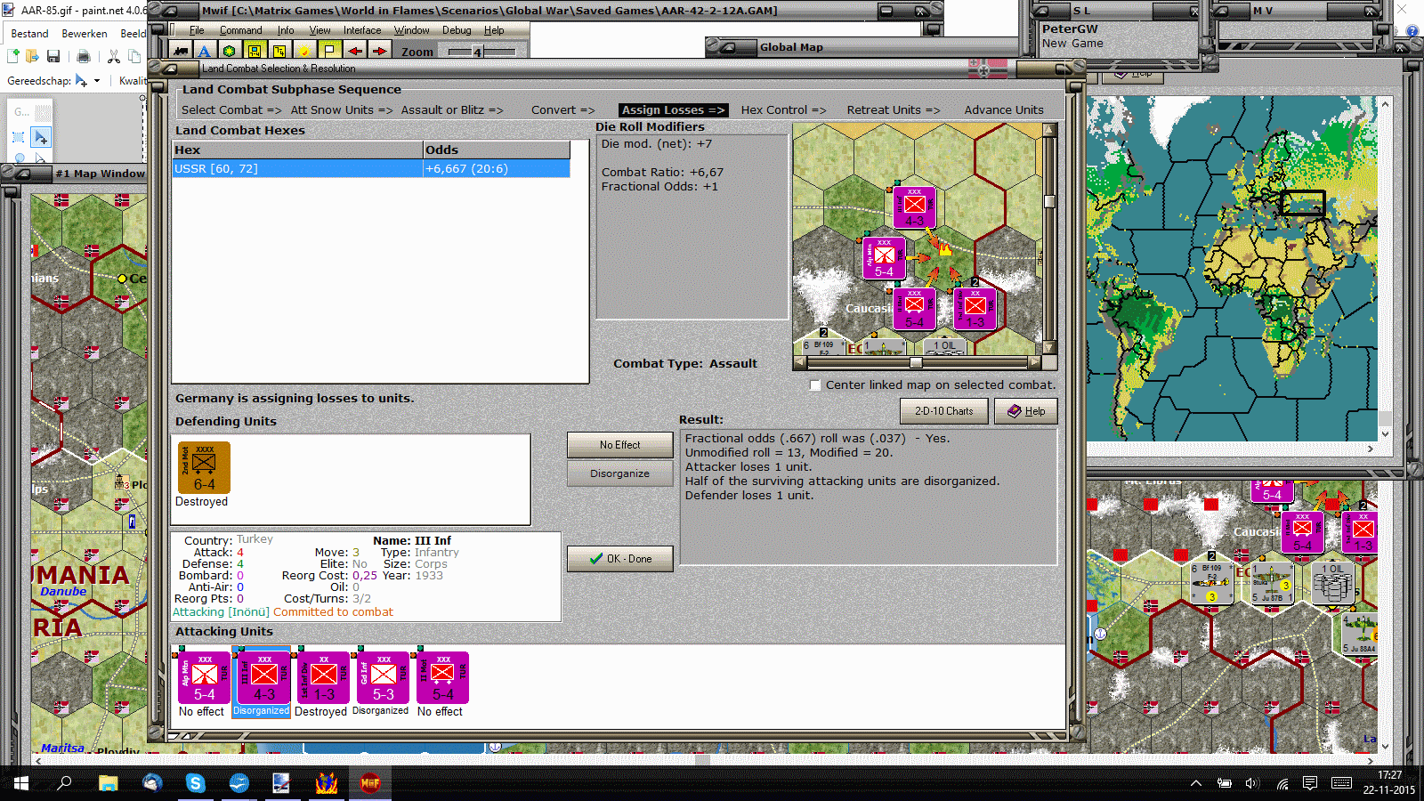Click the Global Map window title bar
This screenshot has height=801, width=1424.
tap(862, 47)
